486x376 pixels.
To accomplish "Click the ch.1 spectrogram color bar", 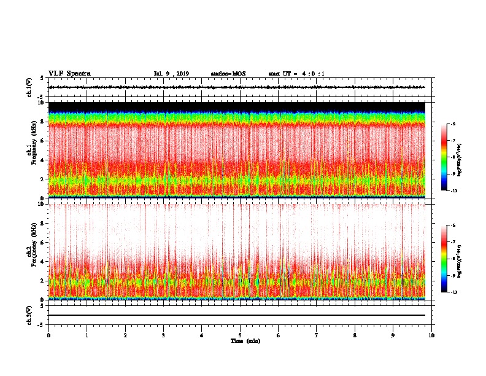I will click(x=444, y=157).
